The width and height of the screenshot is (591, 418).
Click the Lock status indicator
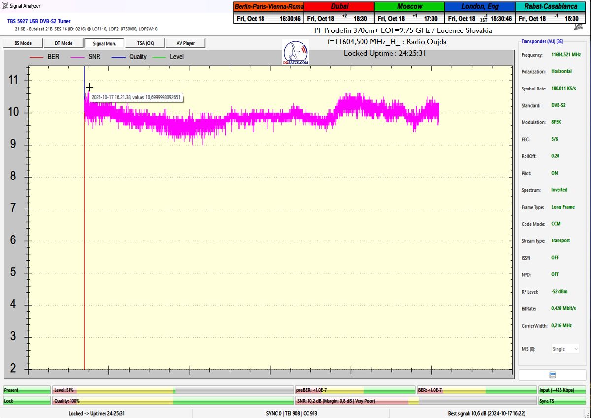[x=27, y=401]
